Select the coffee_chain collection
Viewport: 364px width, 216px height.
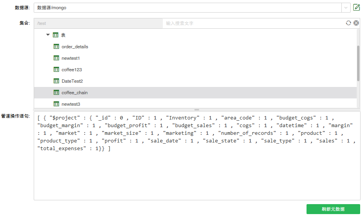click(75, 93)
